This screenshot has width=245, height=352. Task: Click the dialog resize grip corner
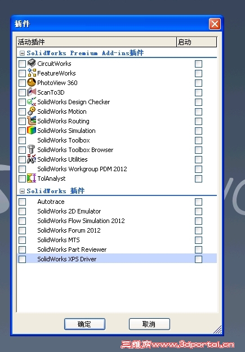[x=217, y=329]
